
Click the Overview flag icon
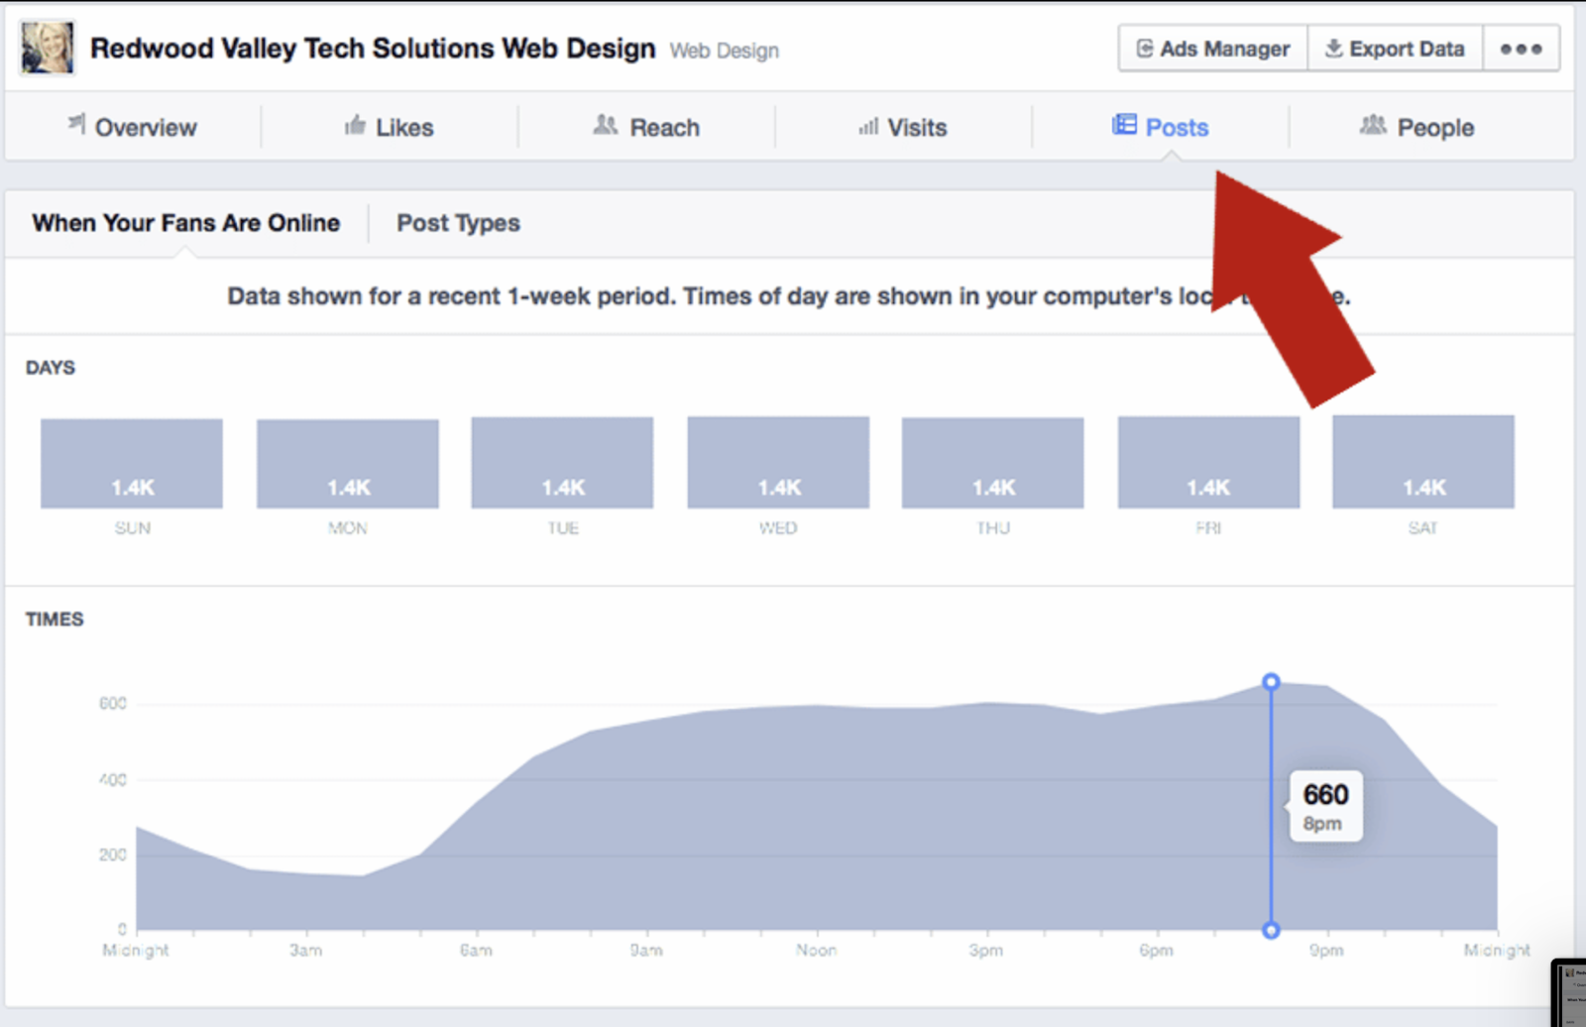tap(76, 123)
